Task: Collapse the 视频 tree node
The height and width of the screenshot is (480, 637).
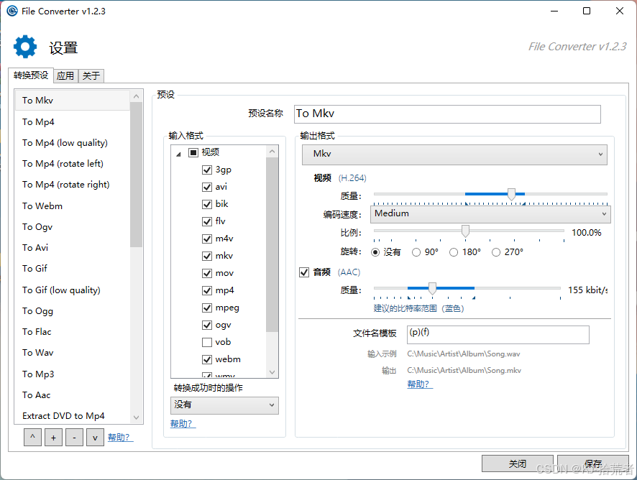Action: click(x=178, y=154)
